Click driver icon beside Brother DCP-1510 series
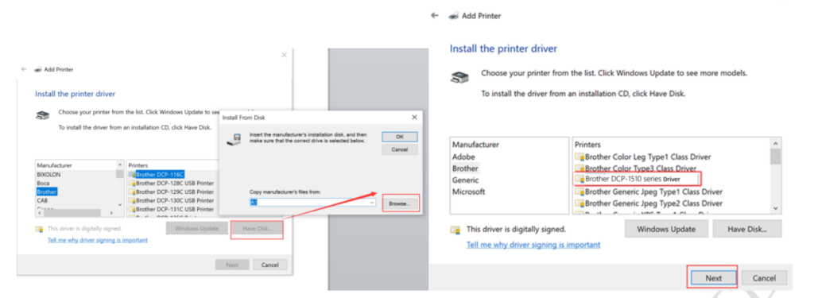 click(579, 179)
